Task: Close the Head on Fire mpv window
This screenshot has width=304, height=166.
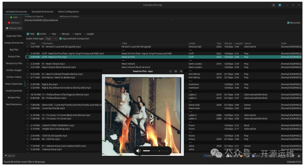Action: point(181,71)
